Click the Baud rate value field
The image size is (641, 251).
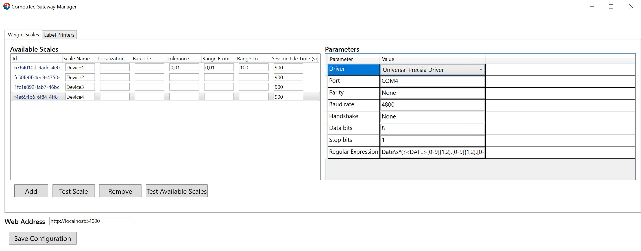[432, 105]
